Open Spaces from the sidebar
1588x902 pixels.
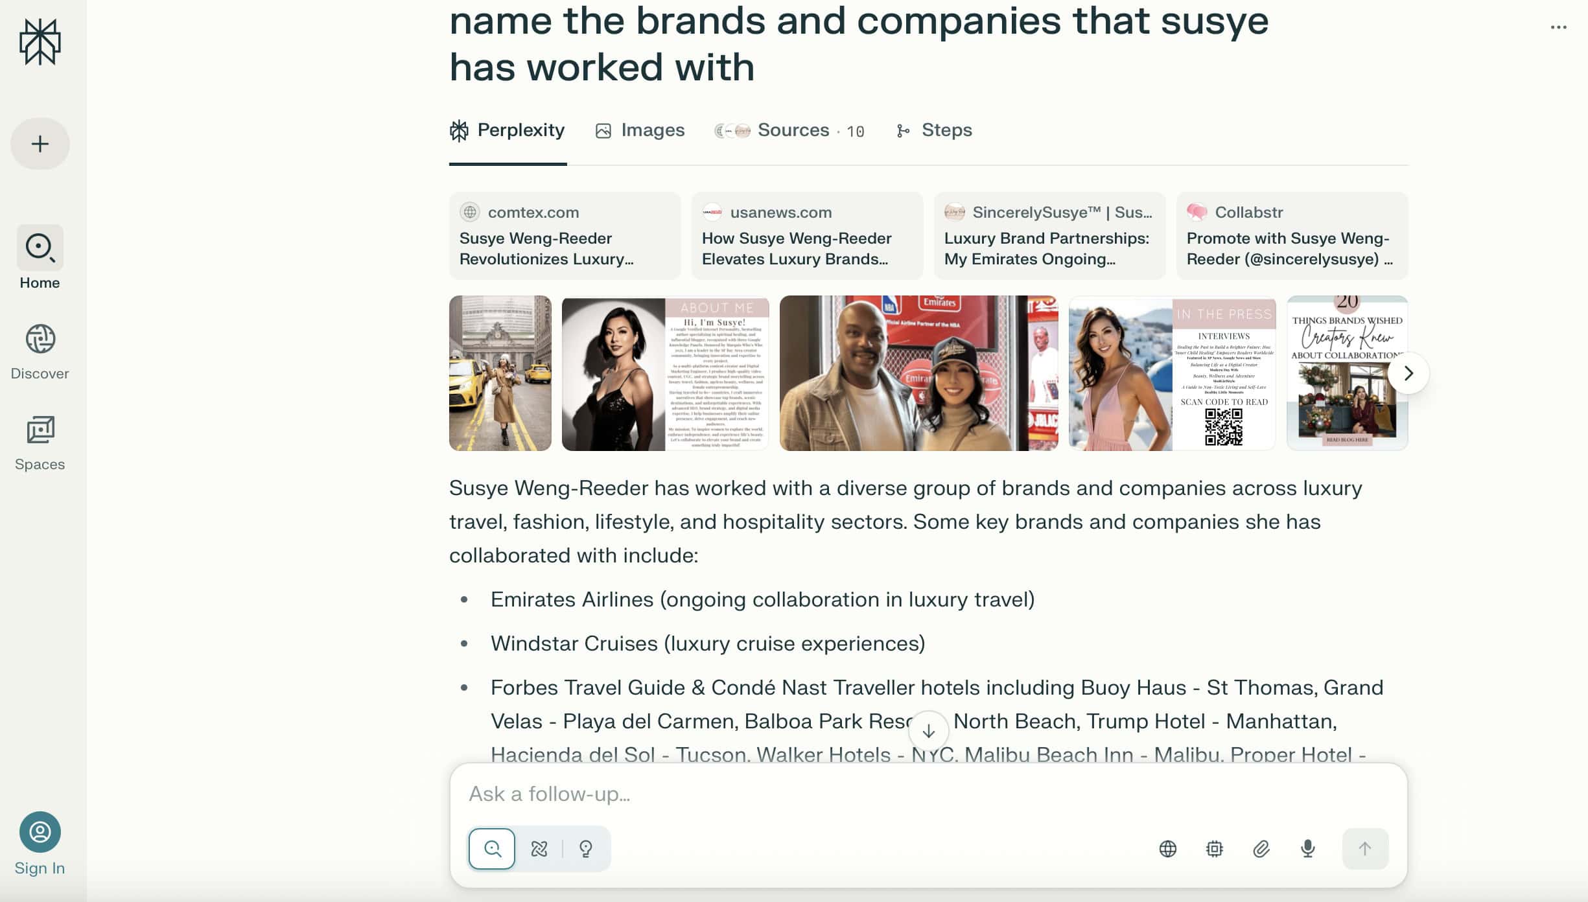pyautogui.click(x=40, y=443)
